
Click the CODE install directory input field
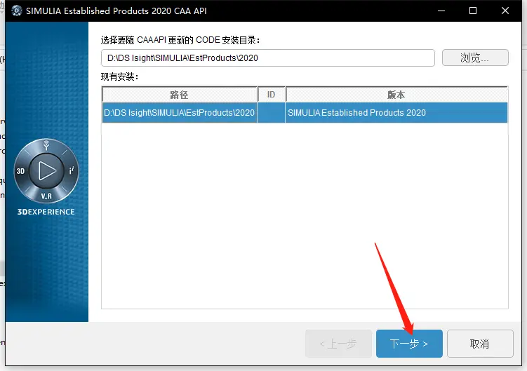(x=268, y=58)
